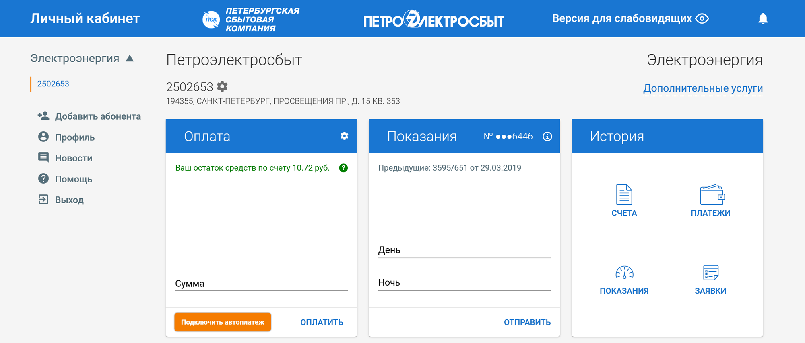The height and width of the screenshot is (343, 805).
Task: Click the large account number 2502653 heading
Action: point(190,87)
